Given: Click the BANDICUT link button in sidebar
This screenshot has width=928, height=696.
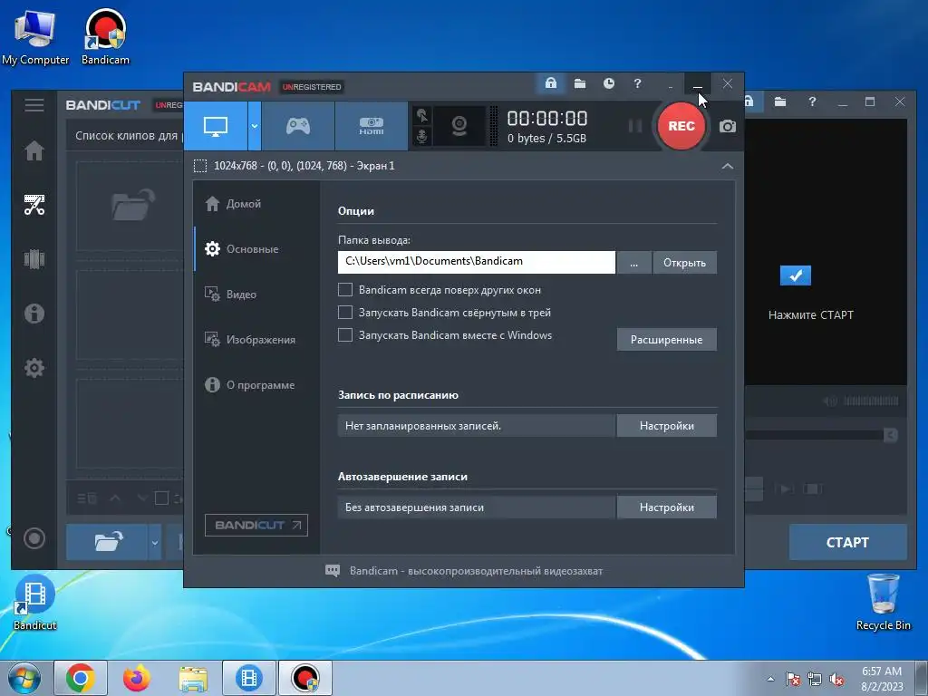Looking at the screenshot, I should (256, 525).
